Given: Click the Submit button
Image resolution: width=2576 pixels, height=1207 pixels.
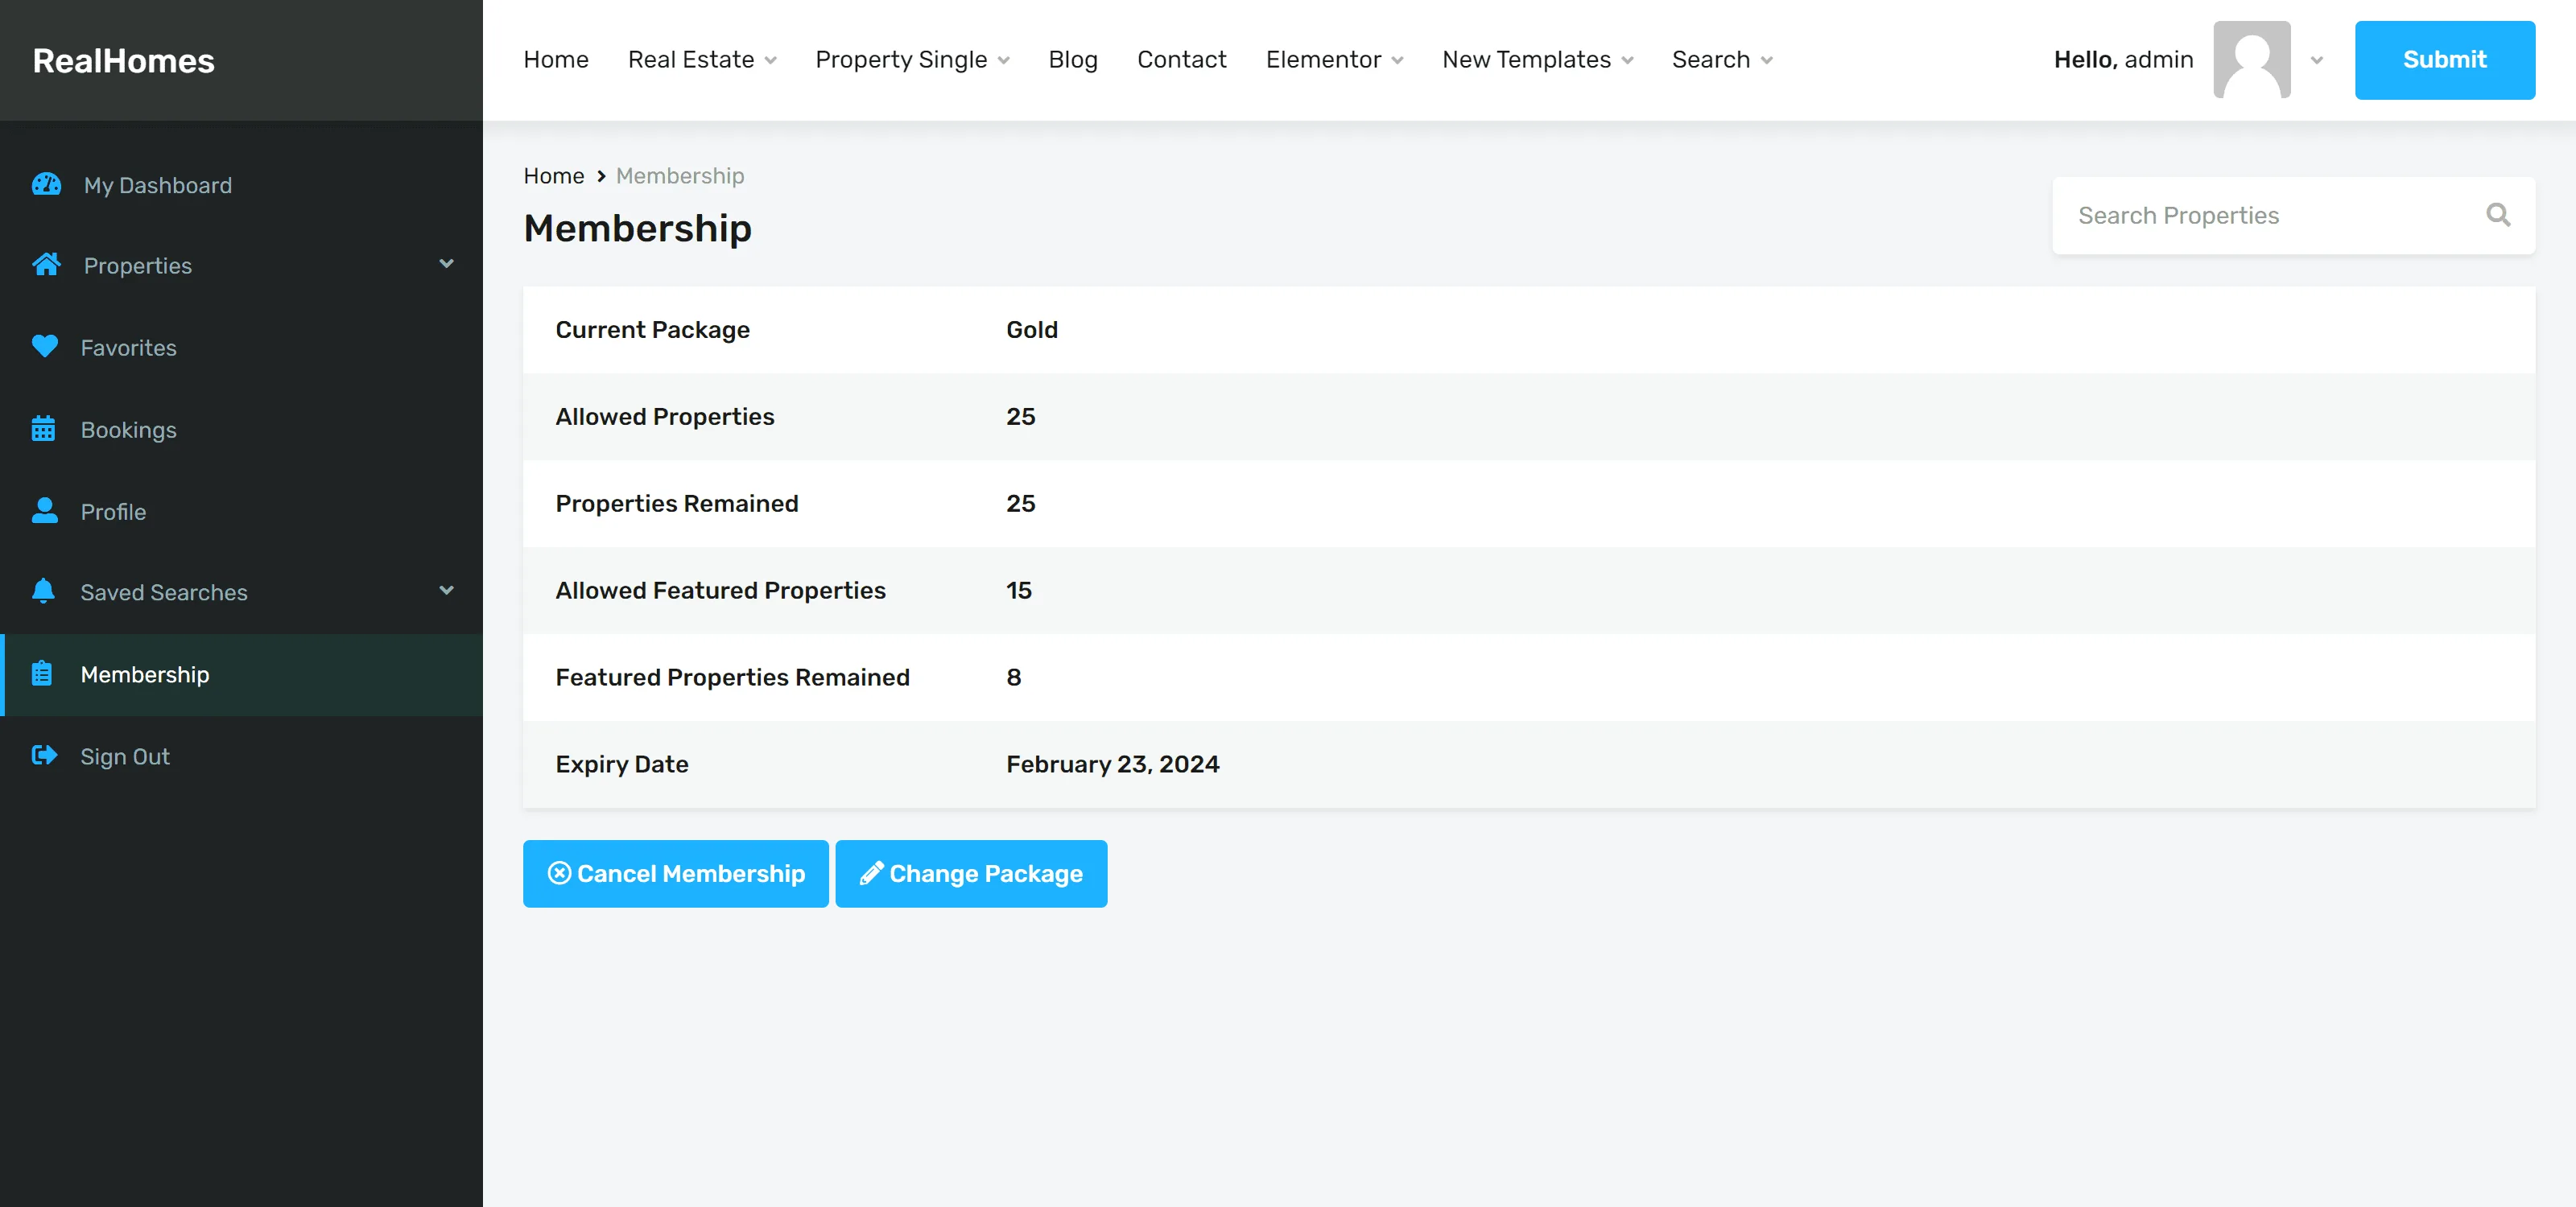Looking at the screenshot, I should (2444, 60).
